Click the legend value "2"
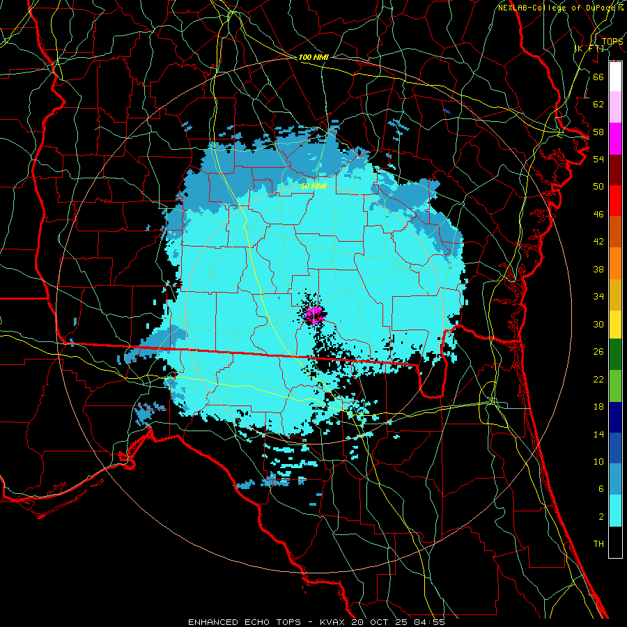 pos(601,517)
